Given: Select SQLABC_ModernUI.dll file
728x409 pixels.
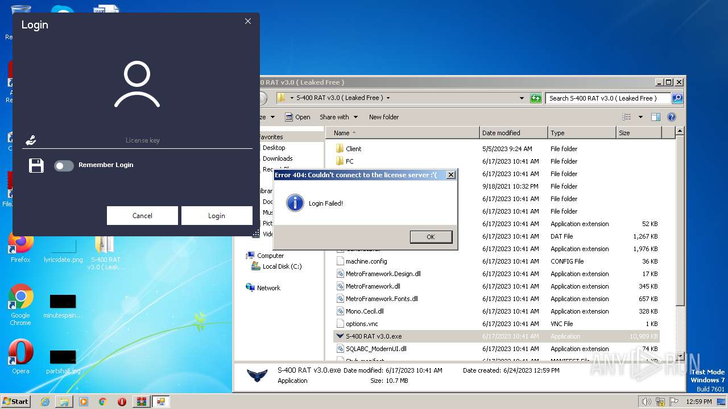Looking at the screenshot, I should coord(376,349).
